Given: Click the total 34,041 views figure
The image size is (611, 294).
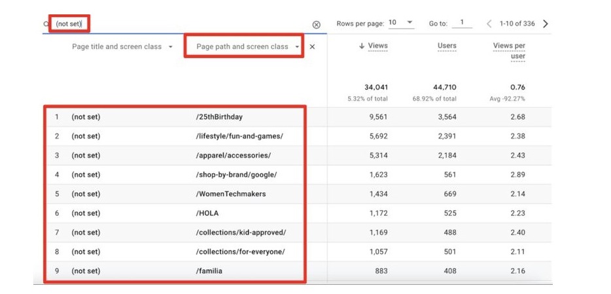Looking at the screenshot, I should [x=376, y=88].
